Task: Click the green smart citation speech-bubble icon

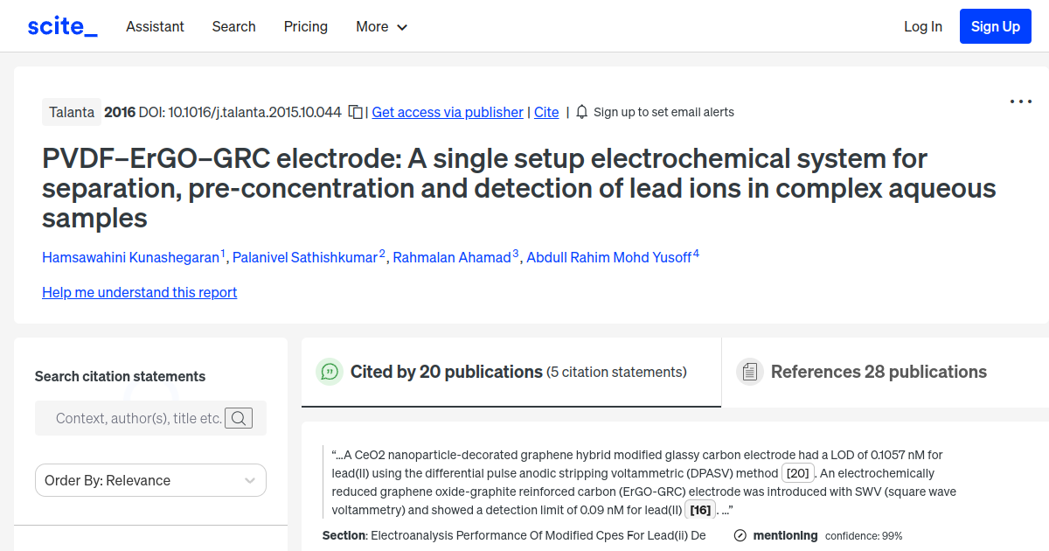Action: click(329, 372)
